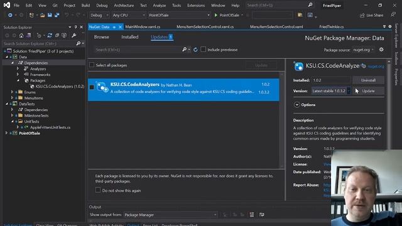Expand the Analyzers tree node
Viewport: 402px width, 226px height.
click(x=18, y=68)
